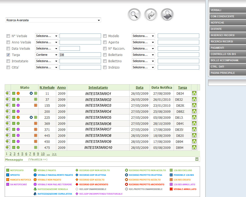Tick the Modello filter checkbox
The width and height of the screenshot is (246, 197).
(105, 36)
